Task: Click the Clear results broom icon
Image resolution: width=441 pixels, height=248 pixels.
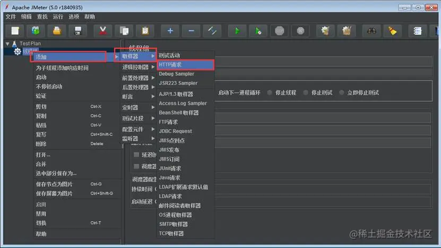Action: (x=325, y=31)
